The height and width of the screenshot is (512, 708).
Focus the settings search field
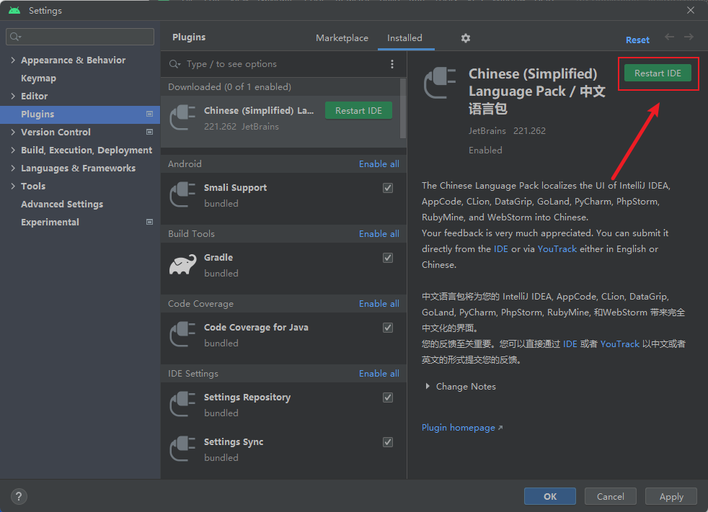(80, 37)
